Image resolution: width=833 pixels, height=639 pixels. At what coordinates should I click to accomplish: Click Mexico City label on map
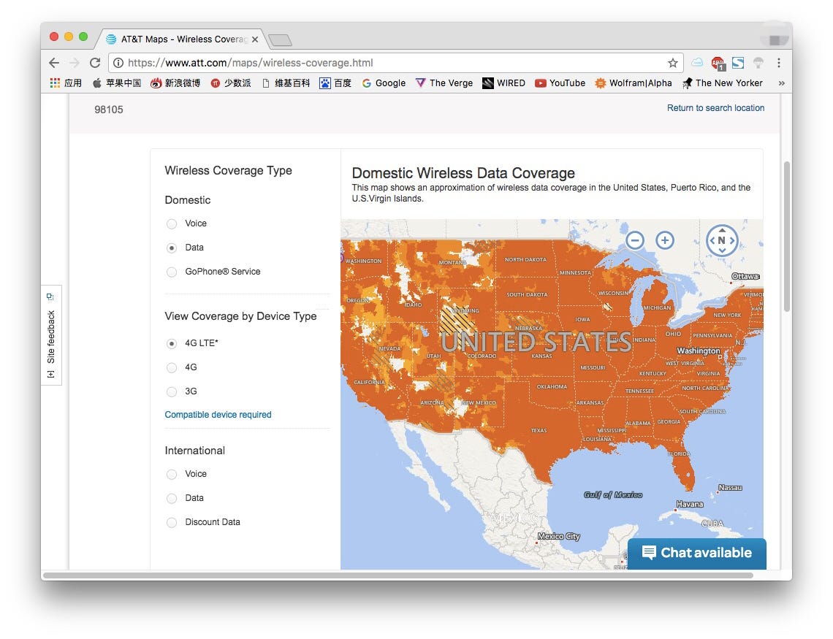(x=558, y=536)
